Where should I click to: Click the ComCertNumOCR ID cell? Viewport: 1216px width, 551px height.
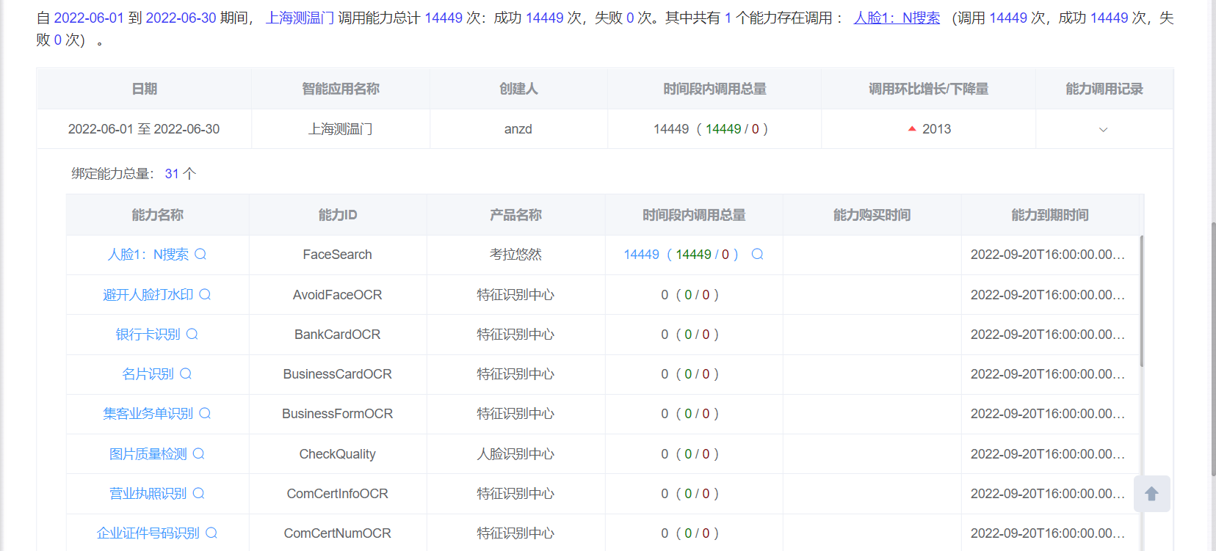click(x=338, y=533)
